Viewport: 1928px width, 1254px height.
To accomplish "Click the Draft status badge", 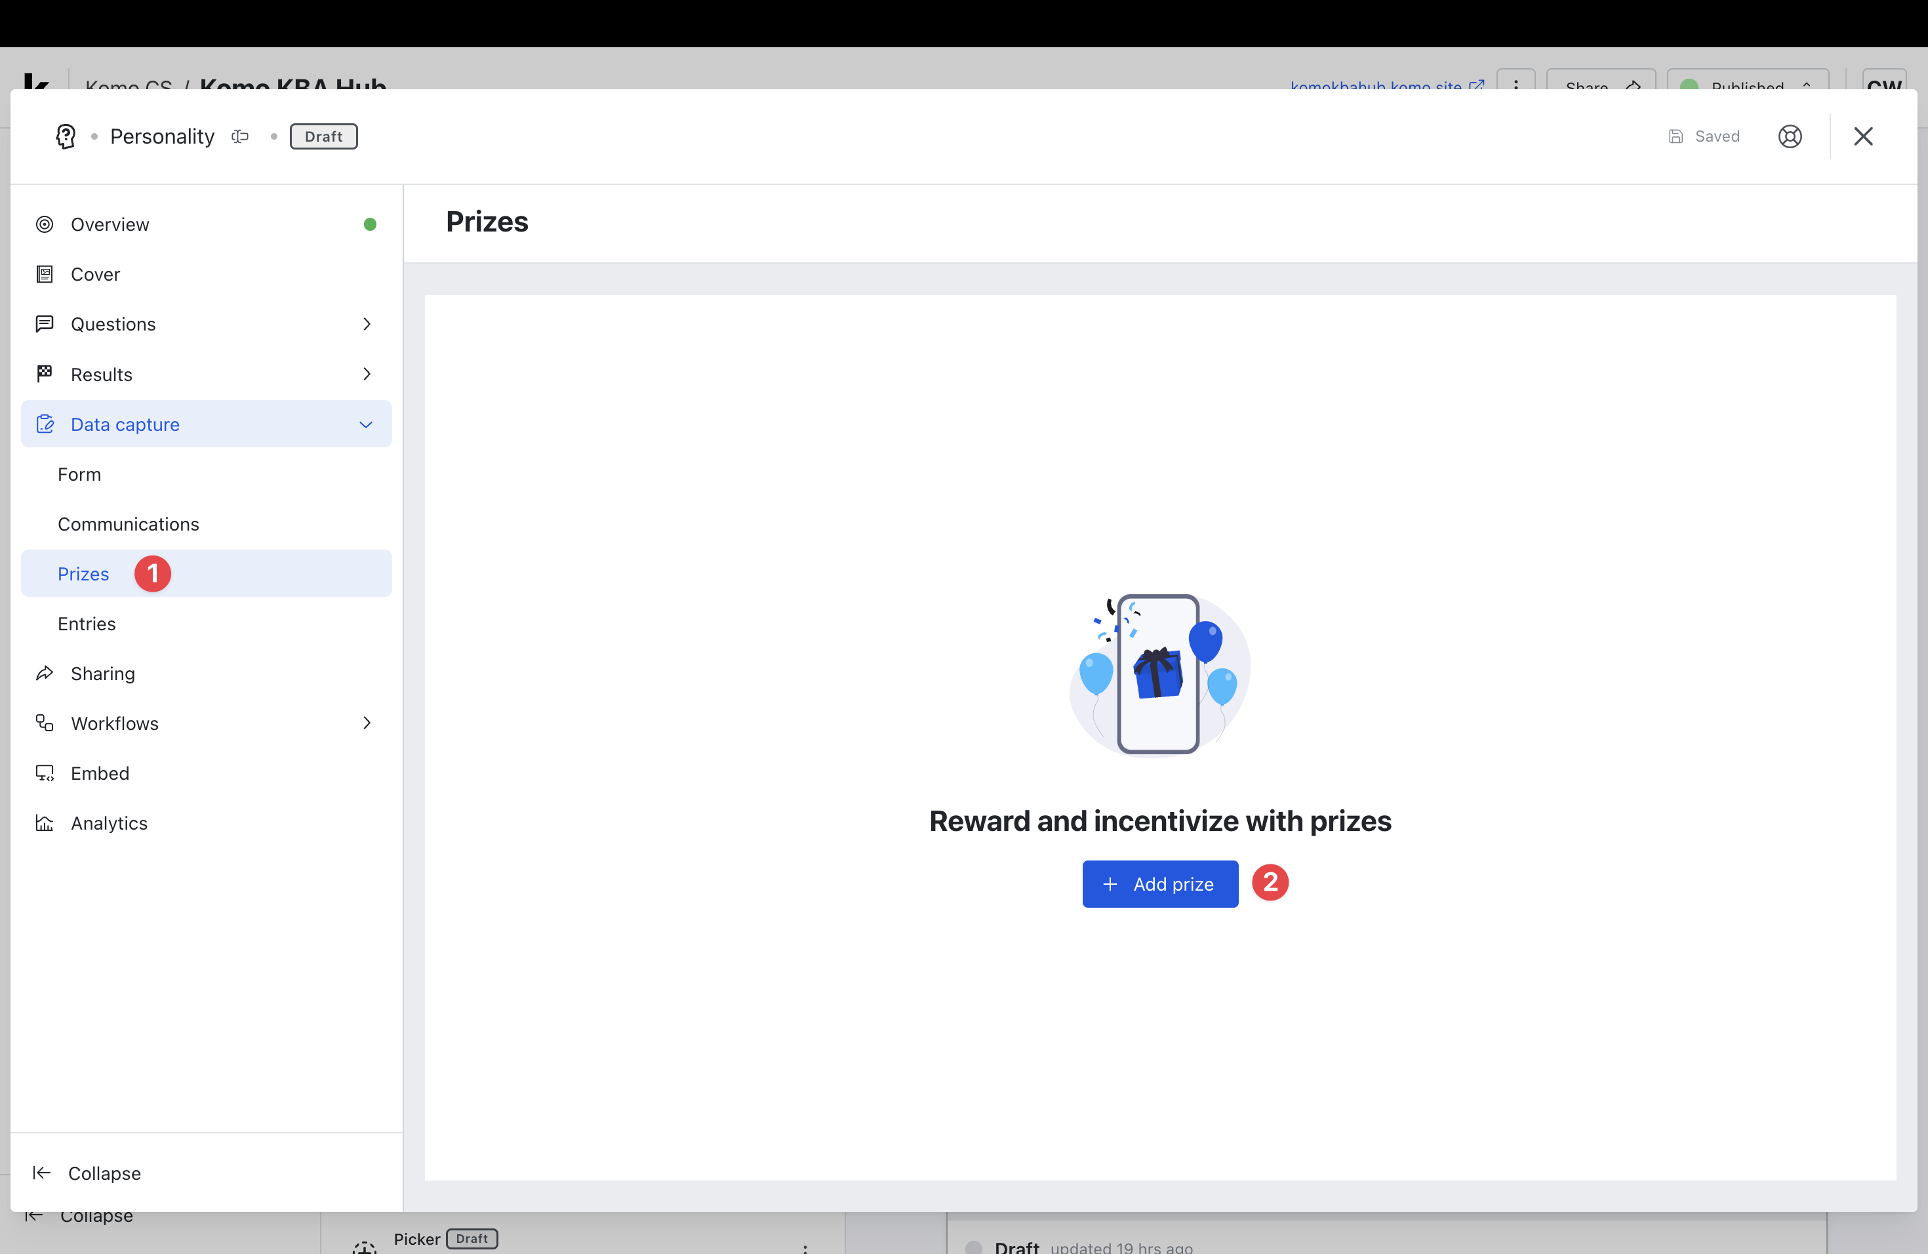I will pyautogui.click(x=323, y=136).
